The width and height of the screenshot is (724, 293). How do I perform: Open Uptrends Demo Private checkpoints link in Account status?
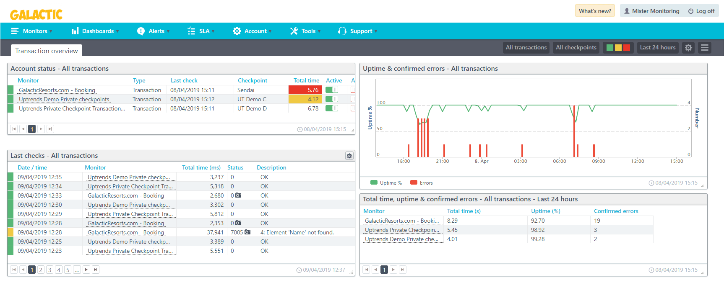64,99
